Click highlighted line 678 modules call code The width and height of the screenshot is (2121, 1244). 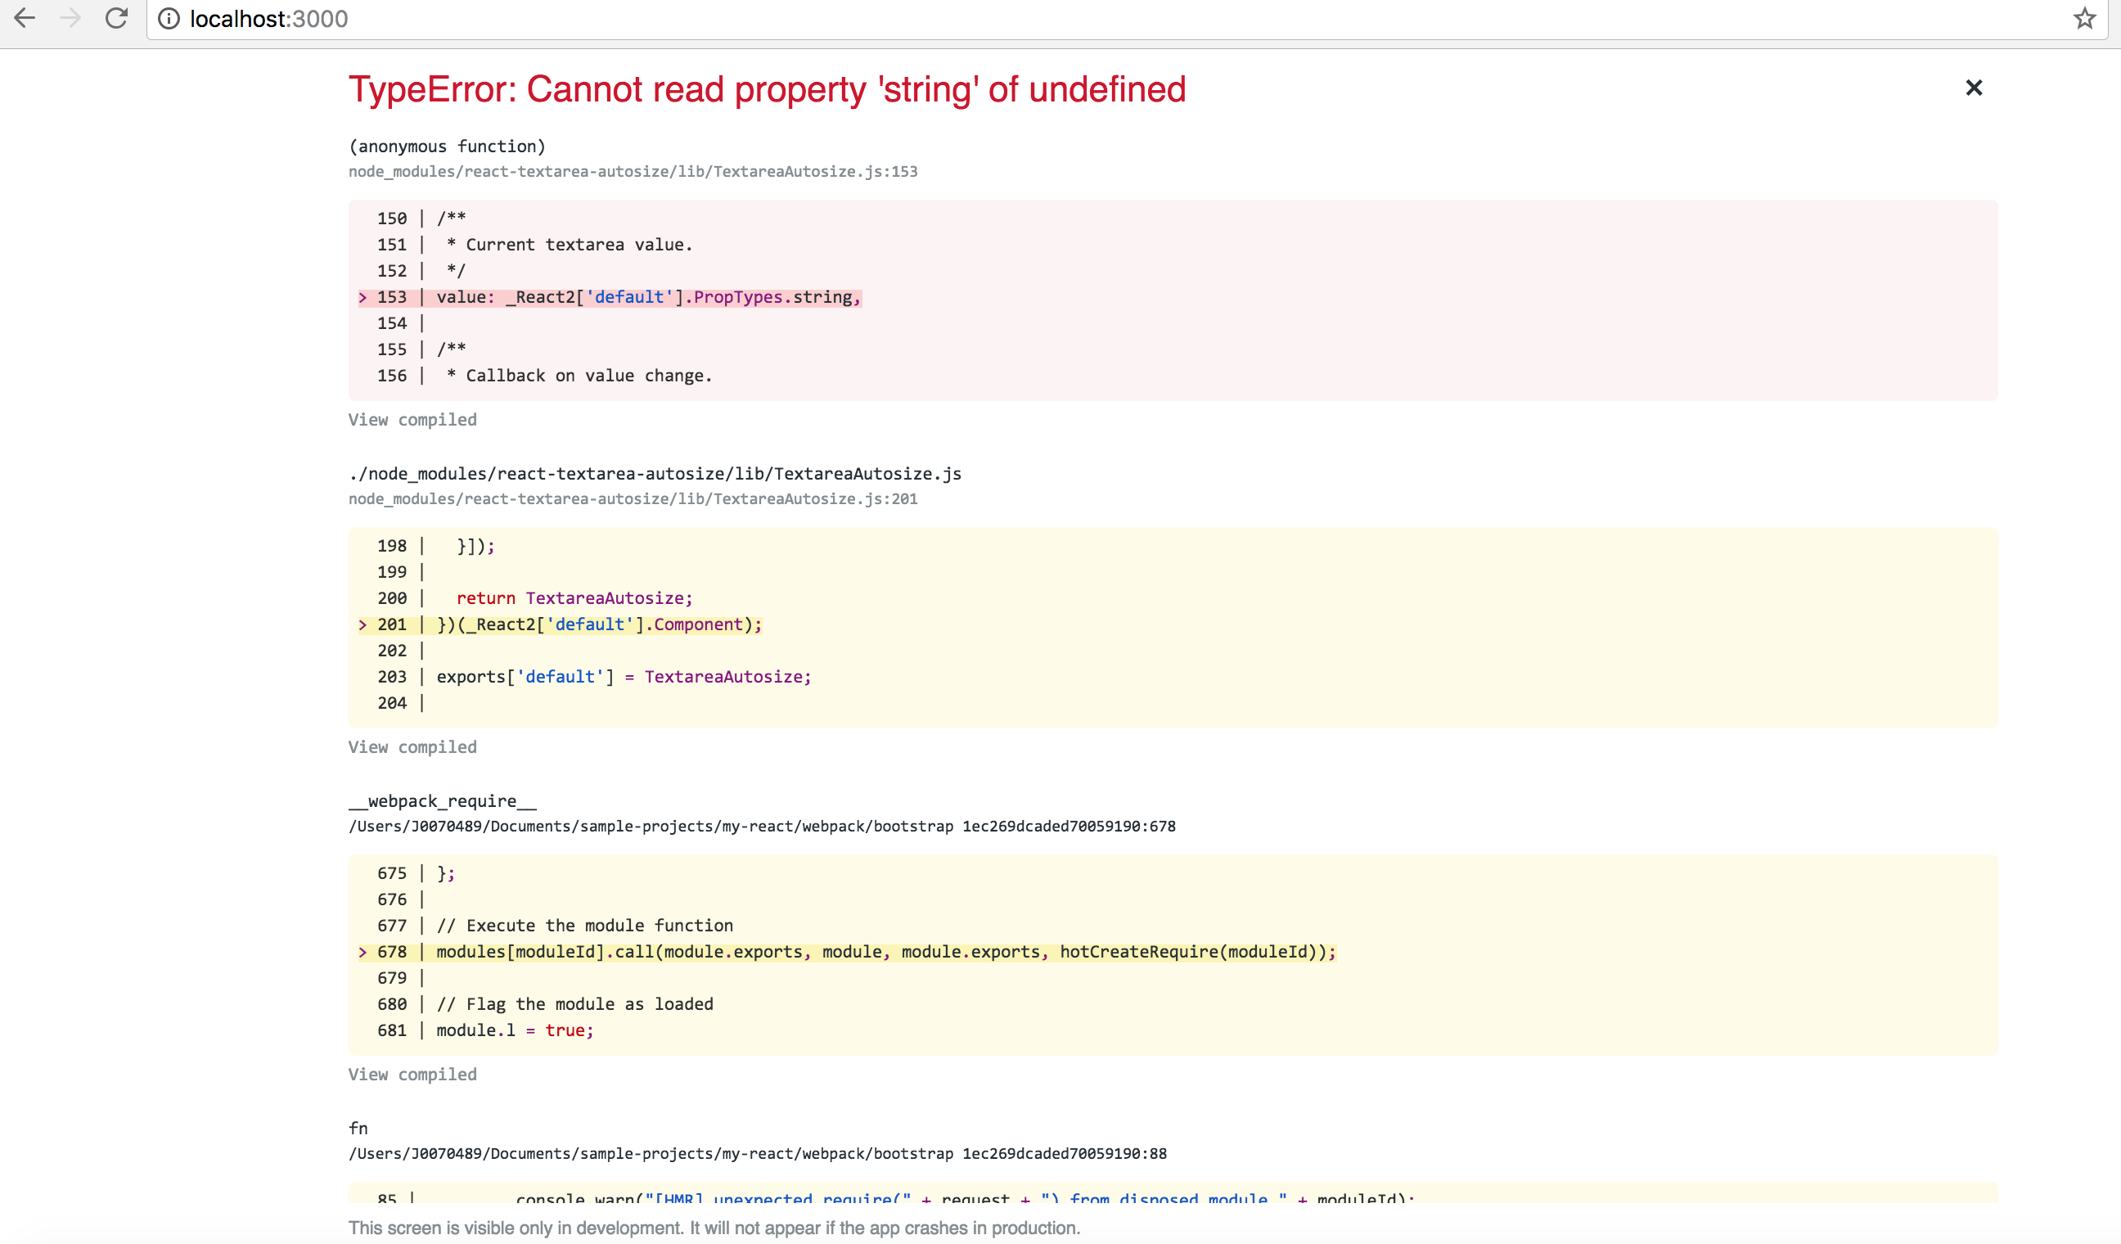tap(884, 952)
